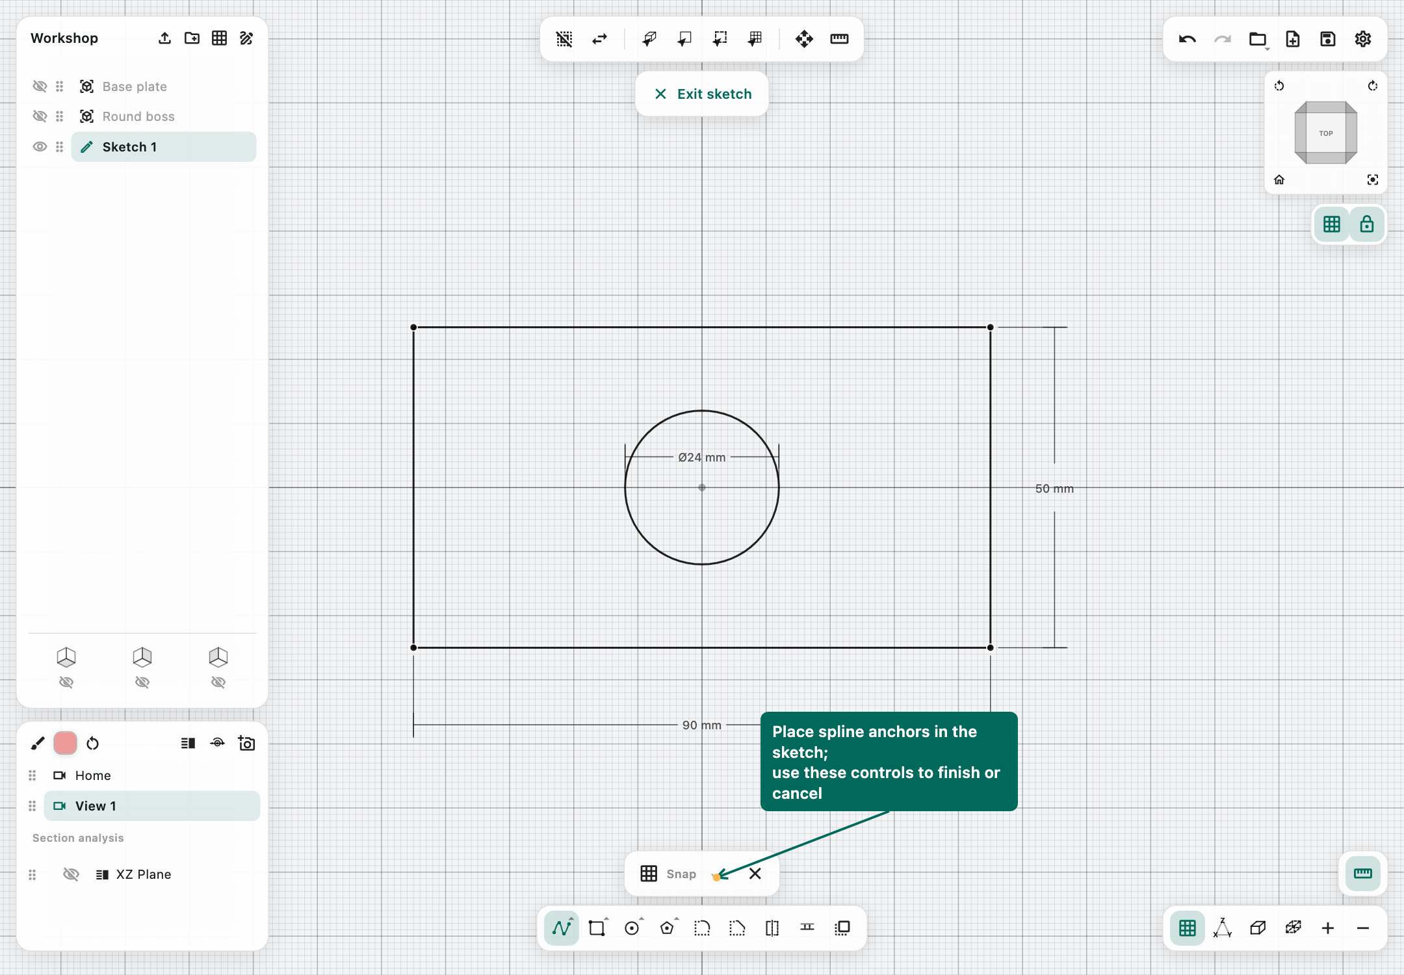Toggle the grid display button under view cube
1404x975 pixels.
(1332, 224)
